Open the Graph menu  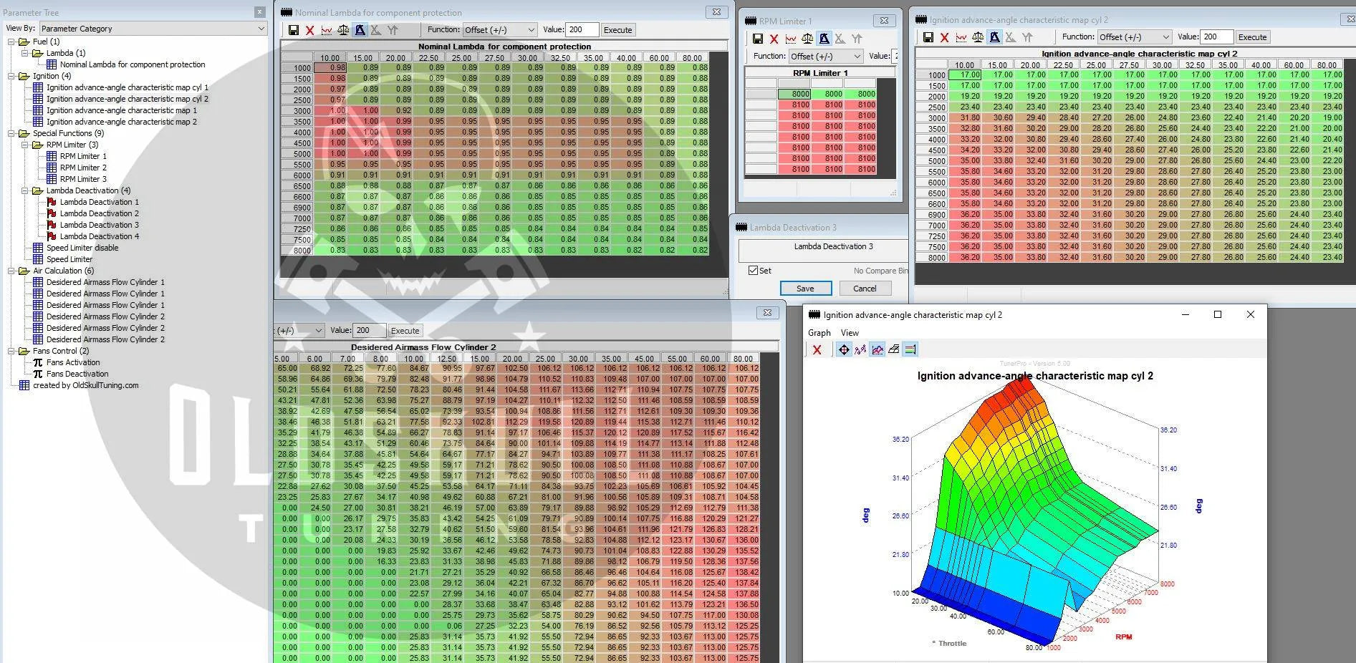[x=819, y=333]
